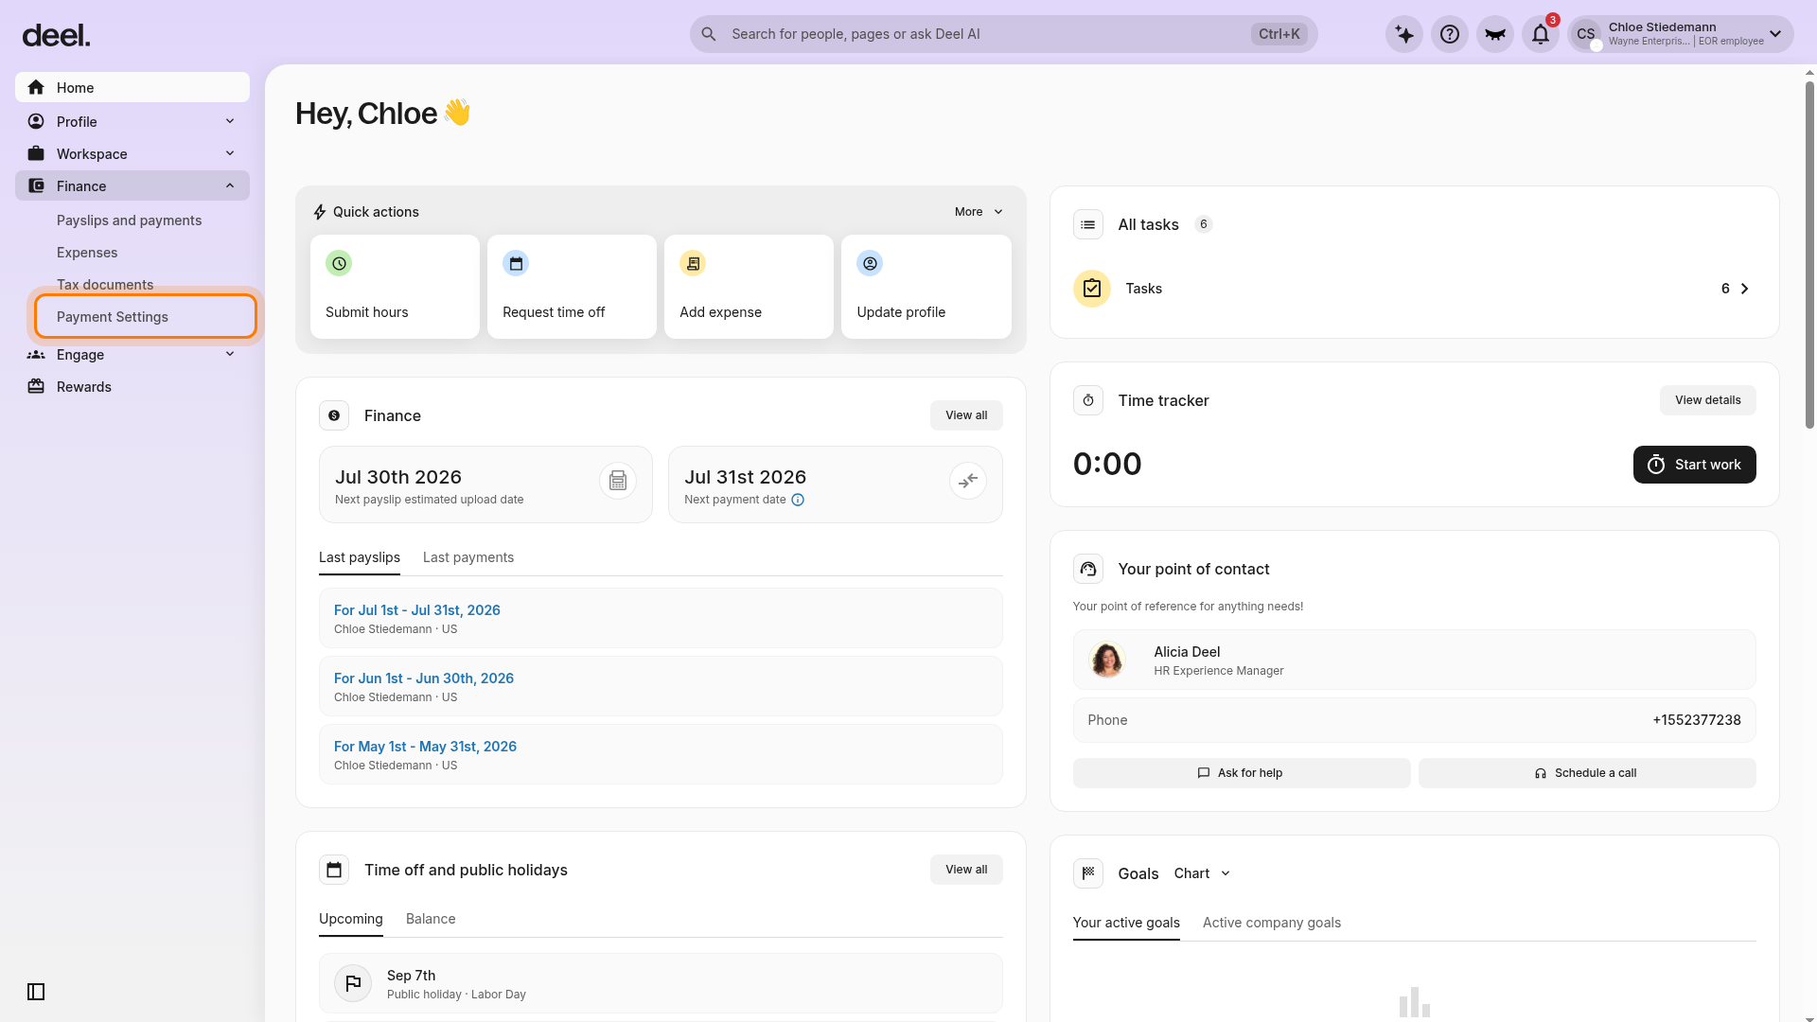The width and height of the screenshot is (1817, 1022).
Task: Collapse sidebar using bottom panel icon
Action: (x=36, y=992)
